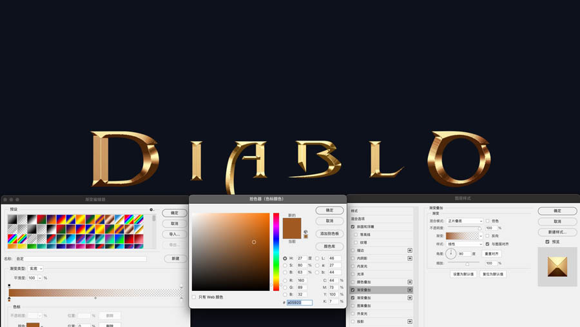Click the 新建样式 button
580x327 pixels.
click(557, 232)
